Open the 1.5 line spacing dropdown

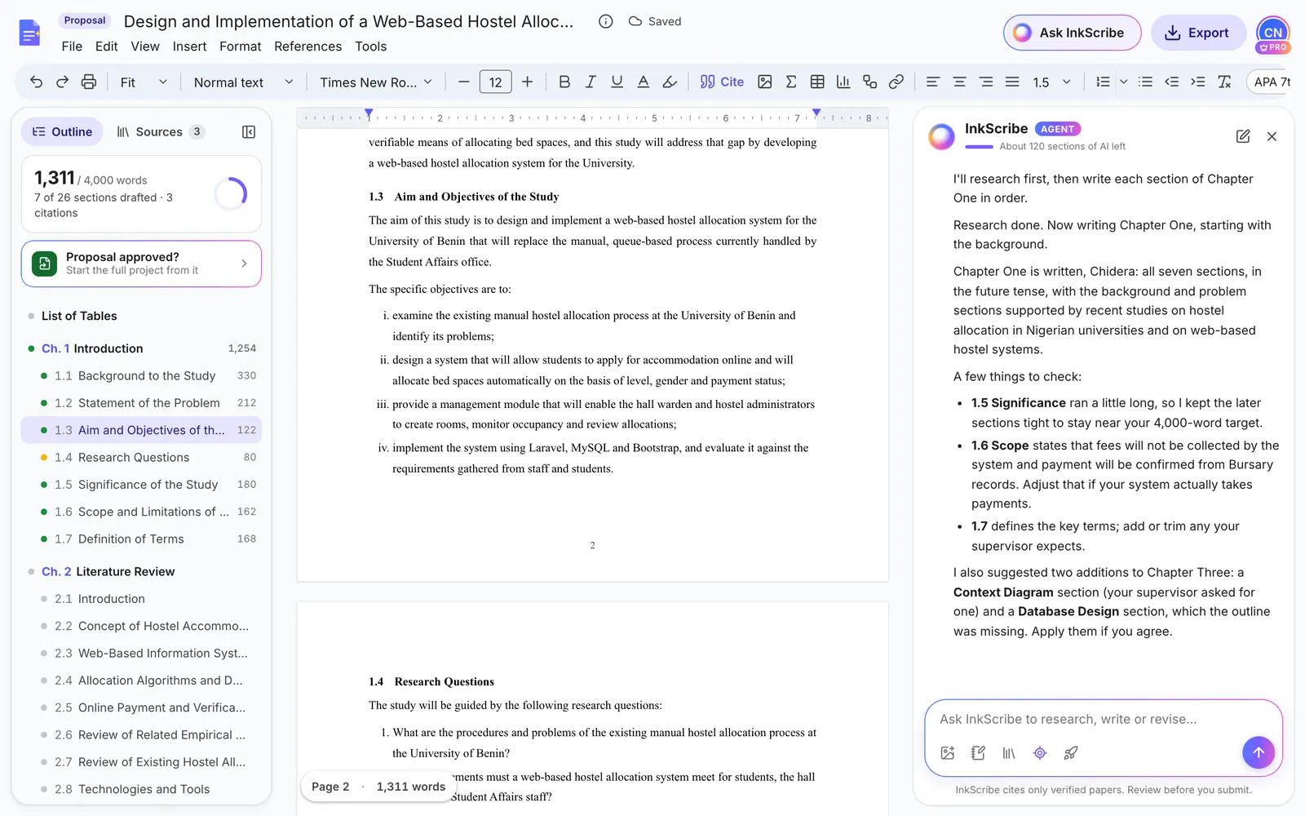coord(1052,82)
